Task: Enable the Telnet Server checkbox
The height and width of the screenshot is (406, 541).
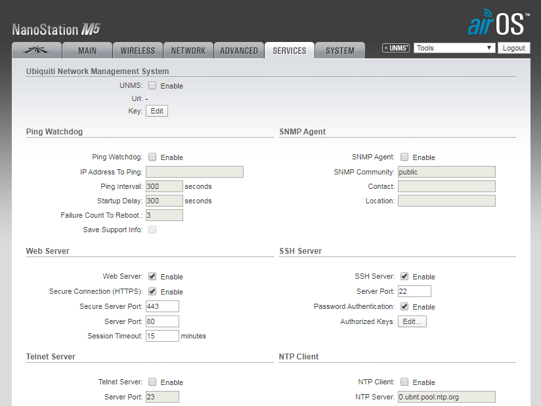Action: click(x=152, y=382)
